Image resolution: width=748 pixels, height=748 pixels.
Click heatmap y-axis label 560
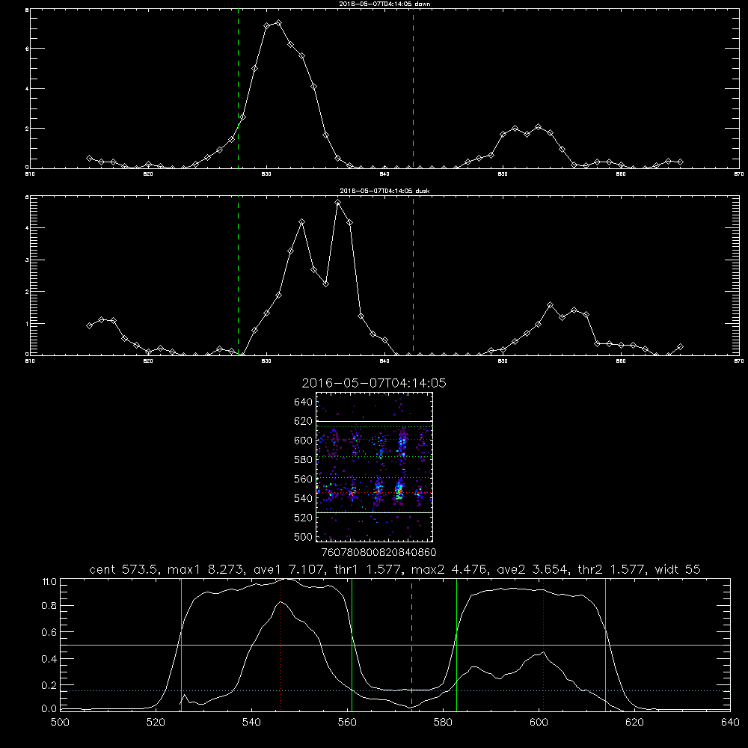304,479
